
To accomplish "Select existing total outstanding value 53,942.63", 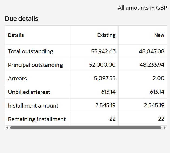I will click(103, 51).
